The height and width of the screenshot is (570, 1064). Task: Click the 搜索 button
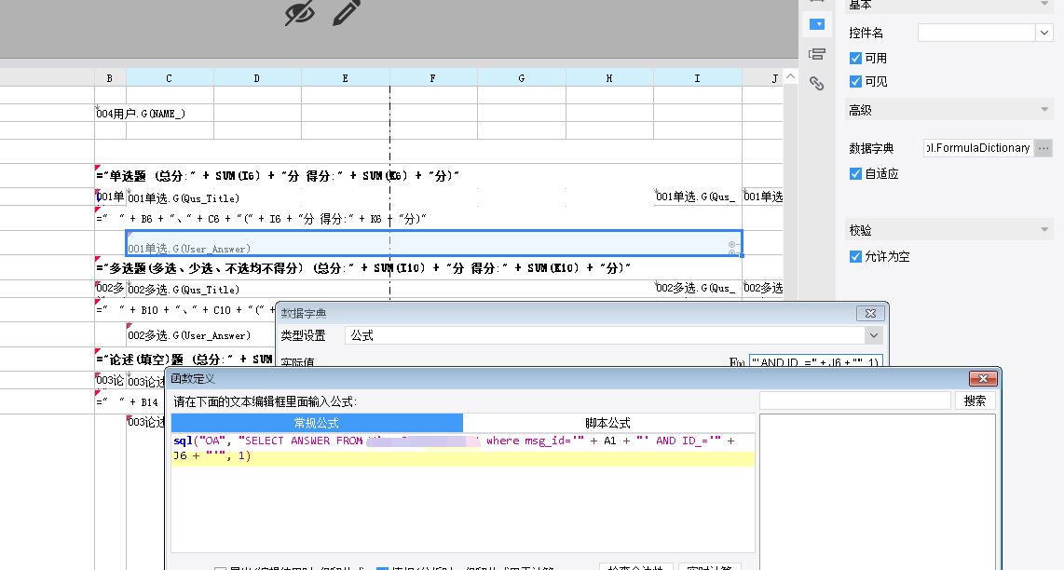pos(975,401)
